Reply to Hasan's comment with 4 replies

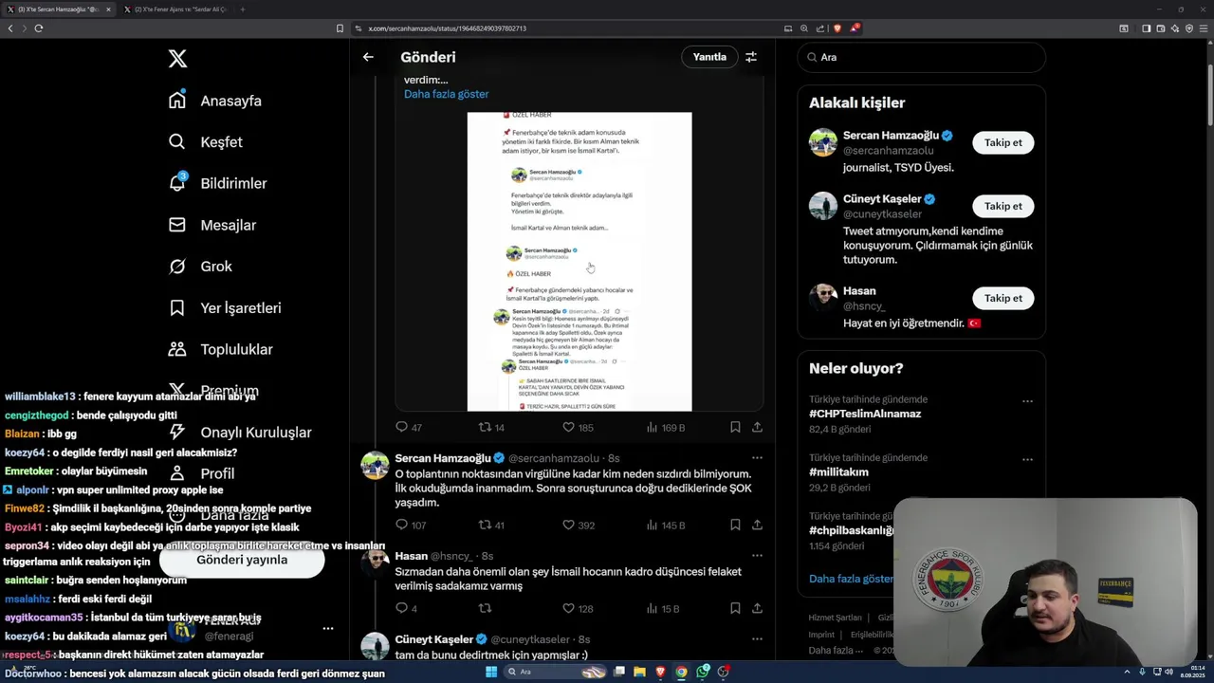[x=406, y=608]
